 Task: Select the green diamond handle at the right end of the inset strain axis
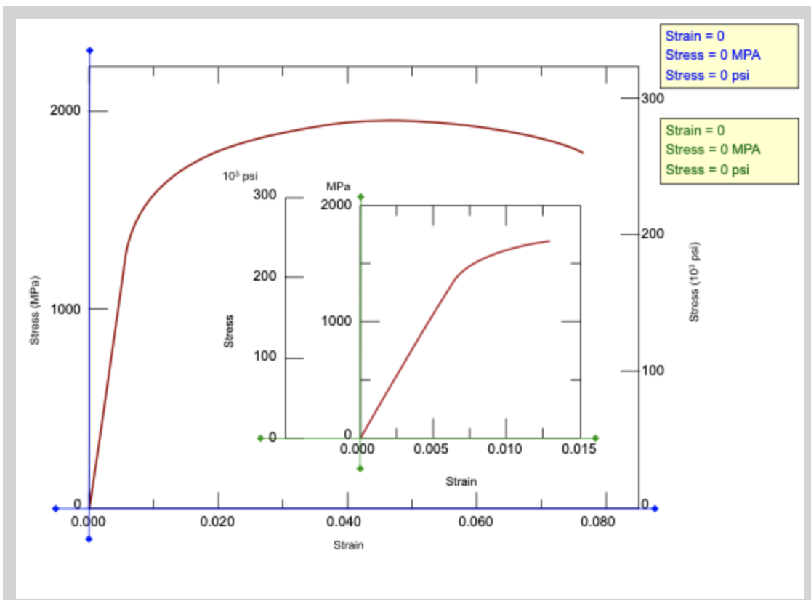[595, 438]
